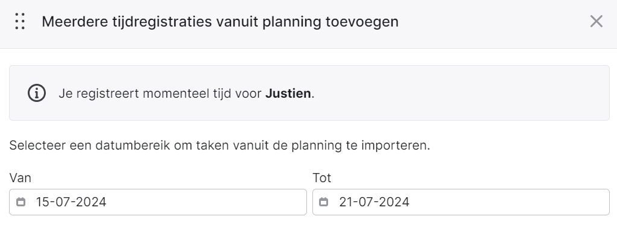The image size is (617, 225).
Task: Close the Meerdere tijdregistraties dialog
Action: [596, 21]
